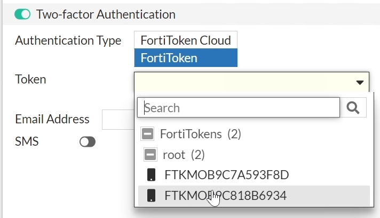Screen dimensions: 380x218
Task: Click the Email Address input field
Action: tap(118, 120)
